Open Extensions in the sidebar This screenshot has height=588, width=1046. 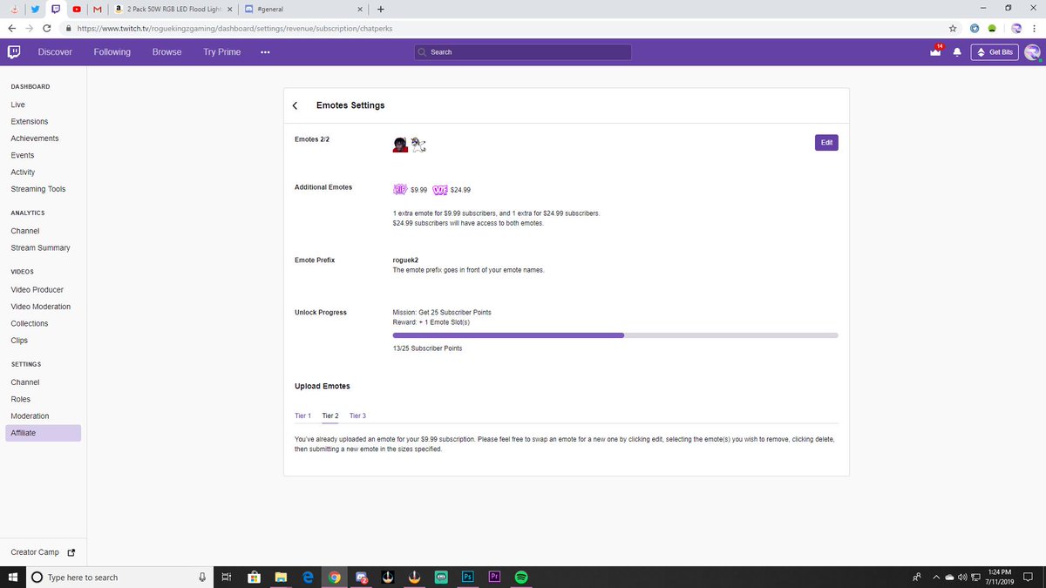coord(30,121)
